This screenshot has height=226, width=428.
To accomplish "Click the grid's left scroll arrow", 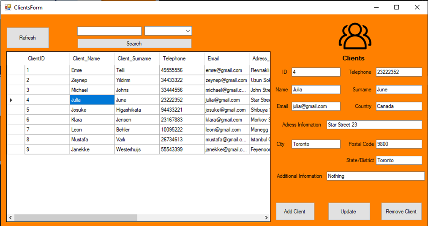I will pos(11,218).
